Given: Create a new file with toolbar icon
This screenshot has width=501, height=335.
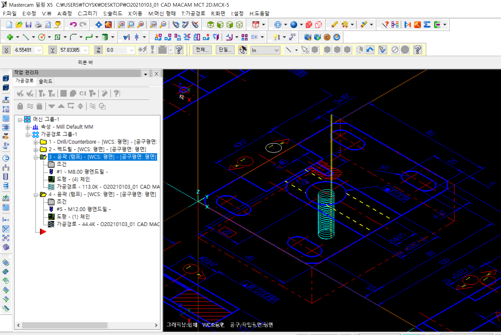Looking at the screenshot, I should click(9, 25).
